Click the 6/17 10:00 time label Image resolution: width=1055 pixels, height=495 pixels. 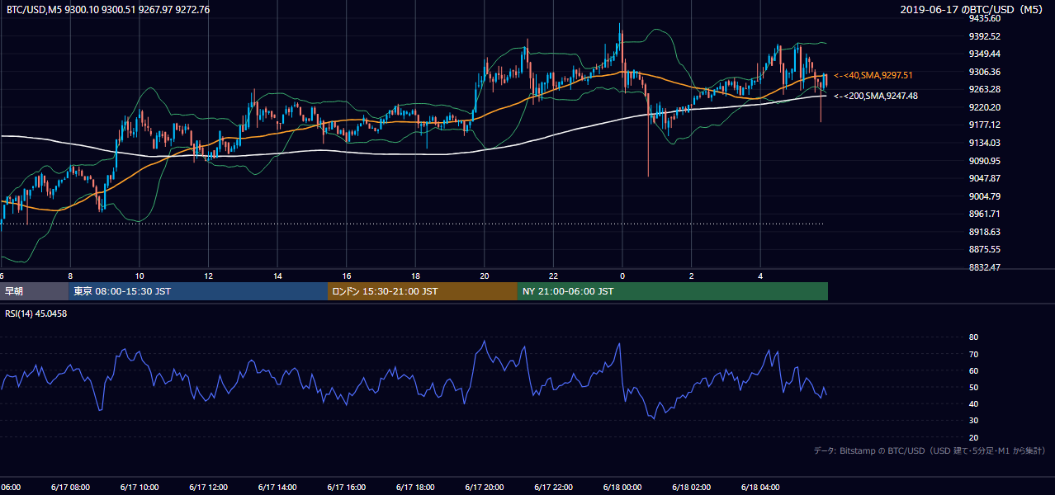[x=140, y=487]
